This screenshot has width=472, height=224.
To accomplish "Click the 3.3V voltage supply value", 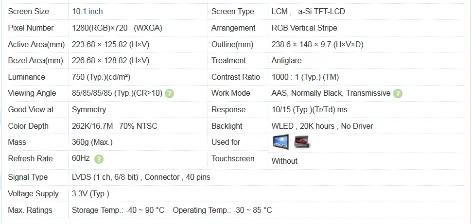I will [x=90, y=194].
